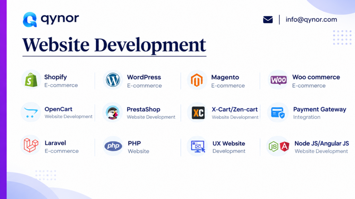The width and height of the screenshot is (355, 199).
Task: Select the Node JS/Angular JS title text
Action: coord(322,143)
